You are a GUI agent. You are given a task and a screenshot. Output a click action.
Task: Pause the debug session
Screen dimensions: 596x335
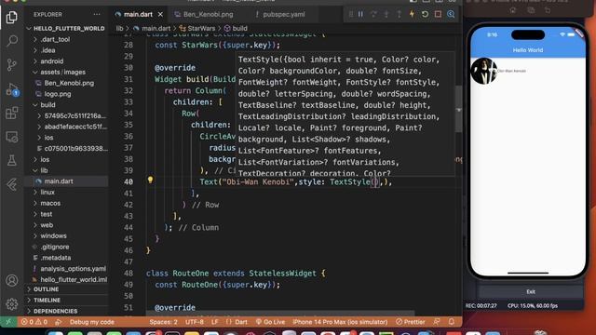(360, 14)
